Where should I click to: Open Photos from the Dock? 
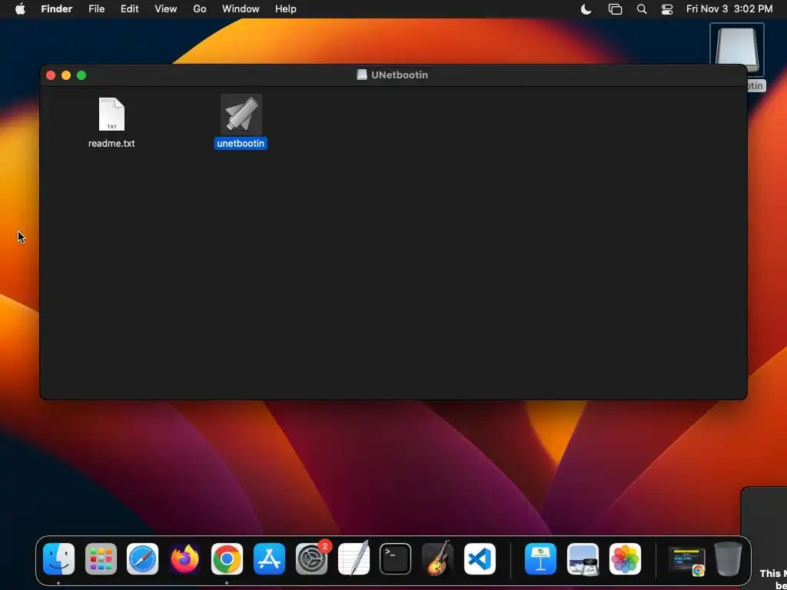[x=625, y=559]
